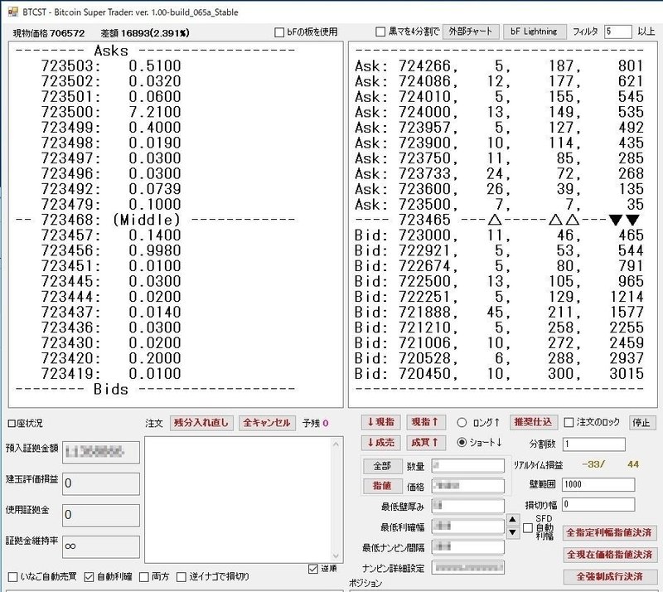Click the 全指定利幅指値決済 button
Image resolution: width=663 pixels, height=592 pixels.
pos(609,533)
